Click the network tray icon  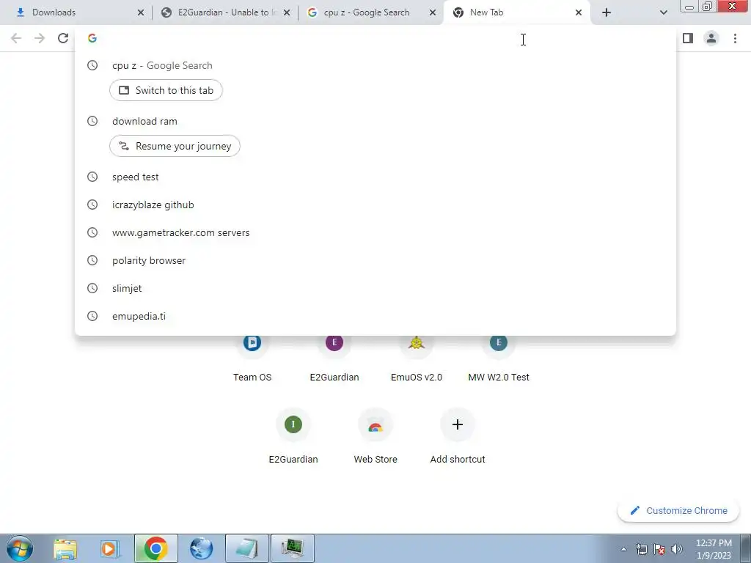[641, 549]
